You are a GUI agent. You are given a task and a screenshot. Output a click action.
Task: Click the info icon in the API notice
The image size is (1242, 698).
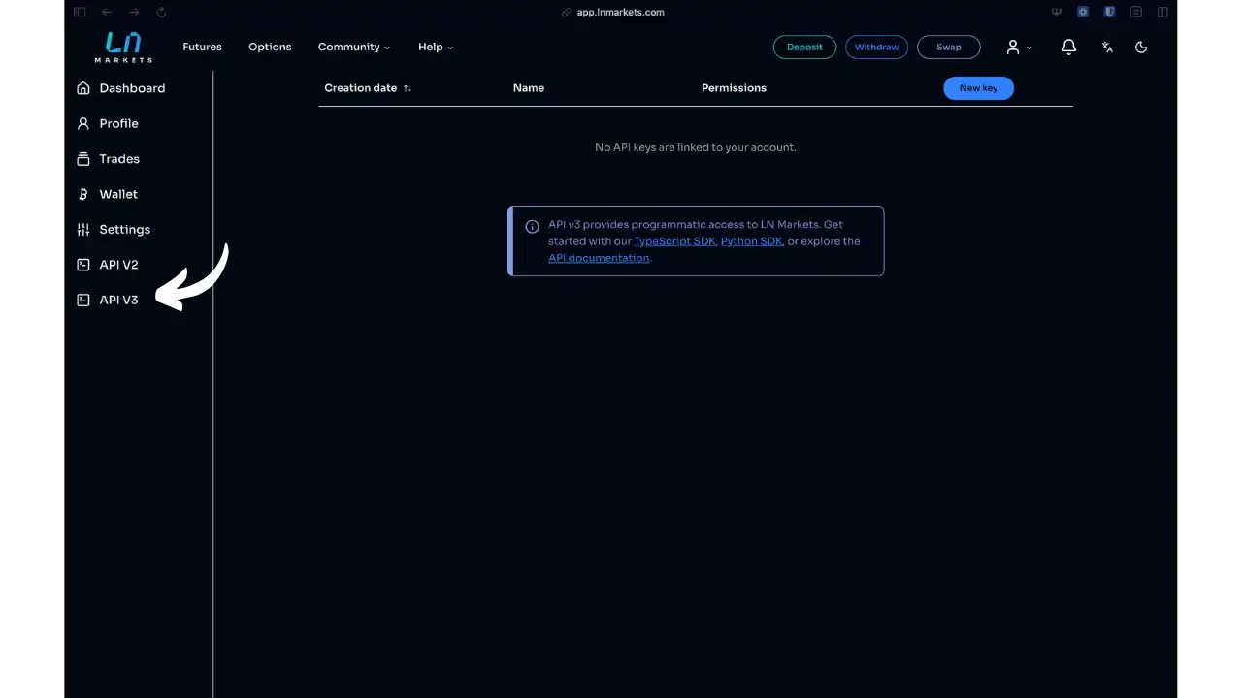(532, 225)
